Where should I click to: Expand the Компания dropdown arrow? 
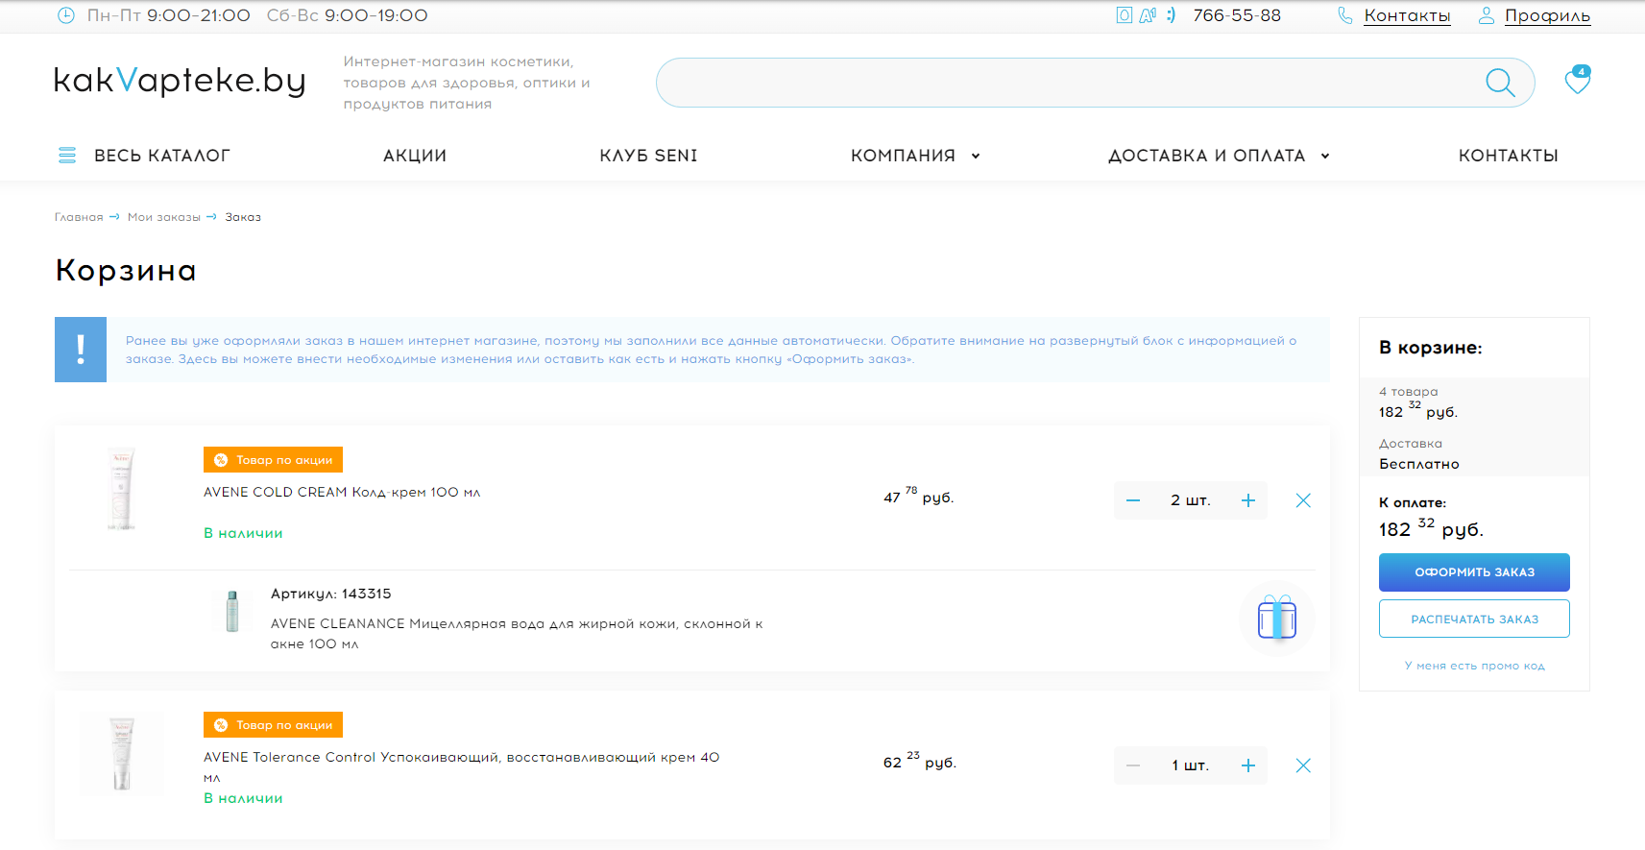coord(976,157)
